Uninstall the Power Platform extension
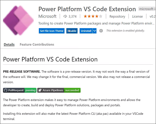Screen dimensions: 156x124 point(86,31)
